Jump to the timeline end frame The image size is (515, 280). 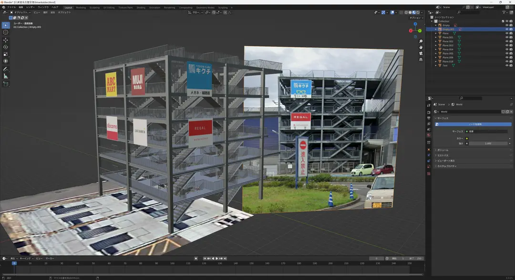pos(225,259)
